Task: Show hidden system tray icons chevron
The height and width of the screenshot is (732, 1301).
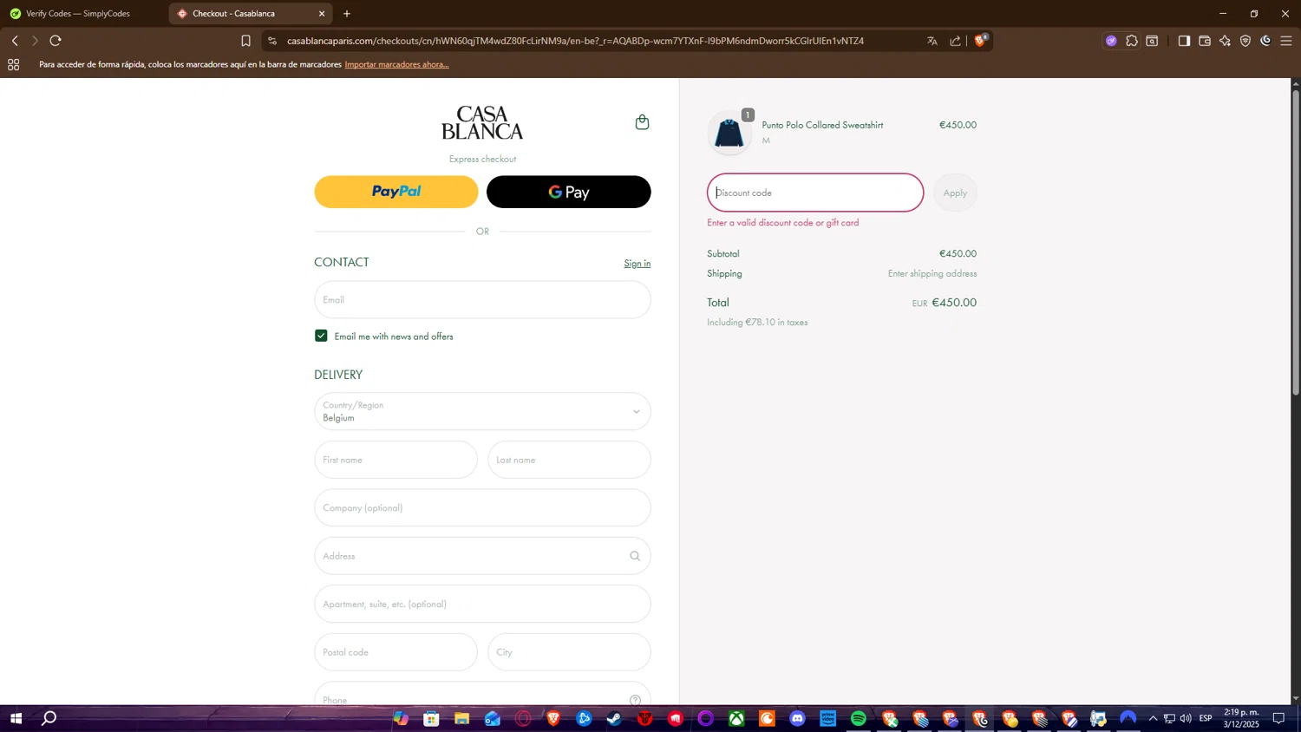Action: point(1152,718)
